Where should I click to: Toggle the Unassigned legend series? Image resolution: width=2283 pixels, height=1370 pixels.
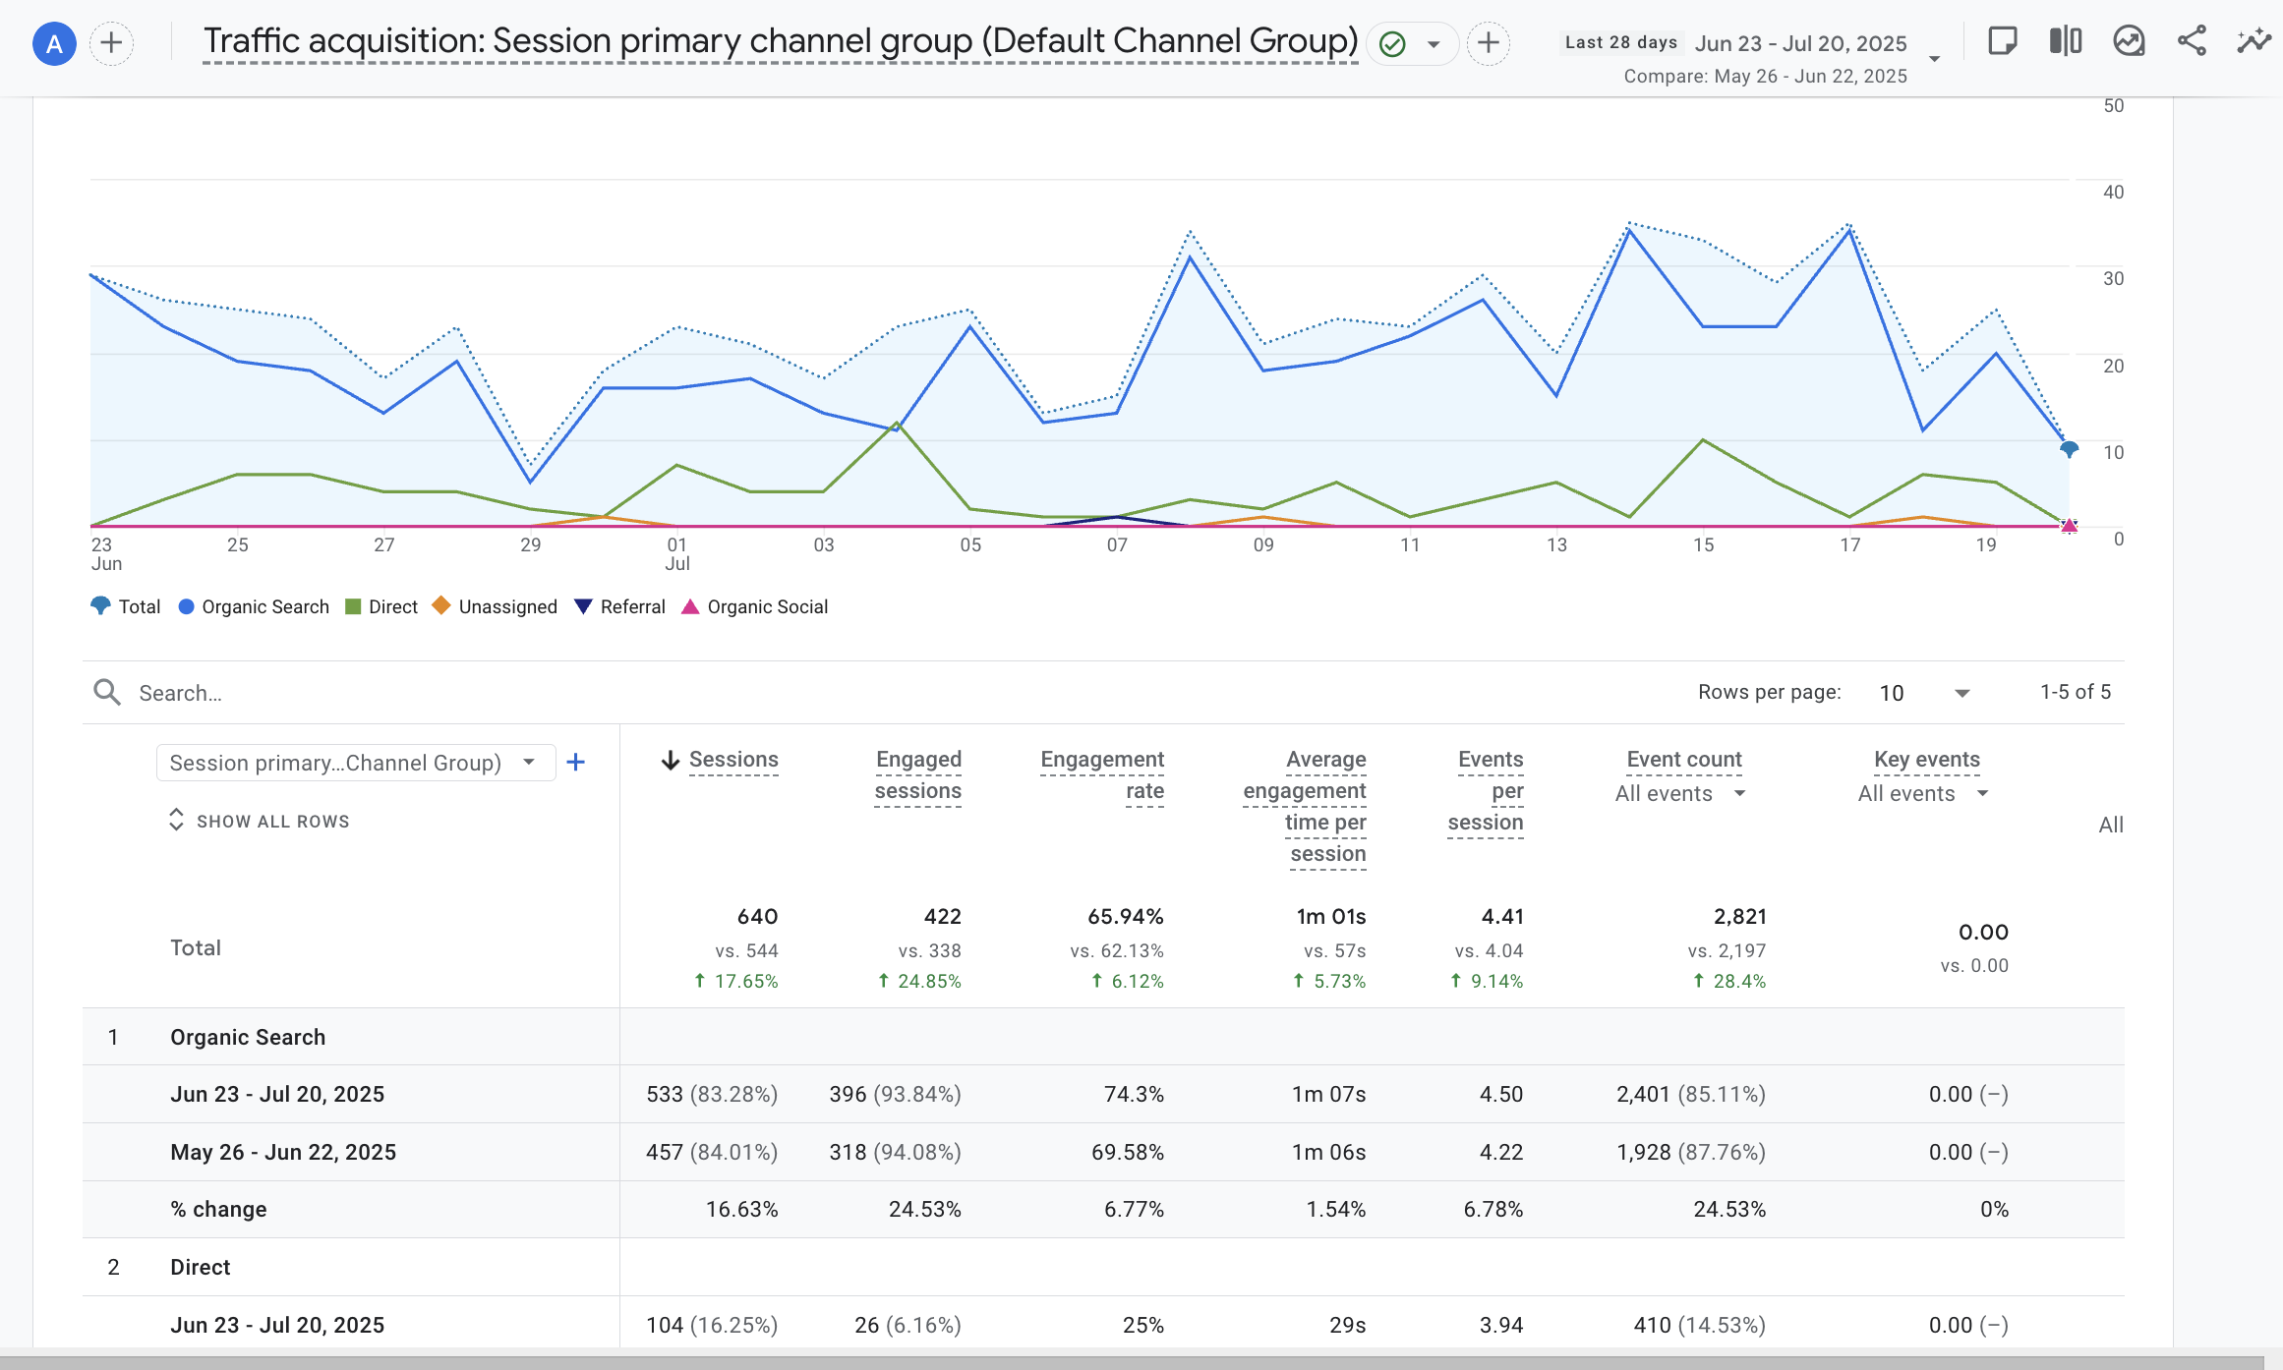495,606
